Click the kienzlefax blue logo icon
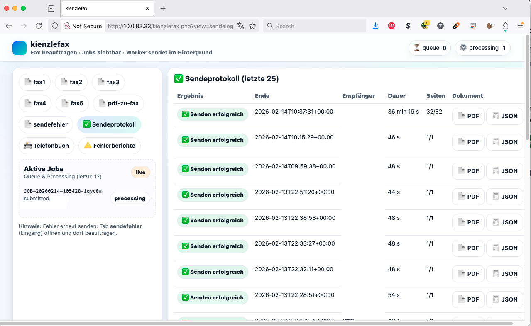 point(20,48)
